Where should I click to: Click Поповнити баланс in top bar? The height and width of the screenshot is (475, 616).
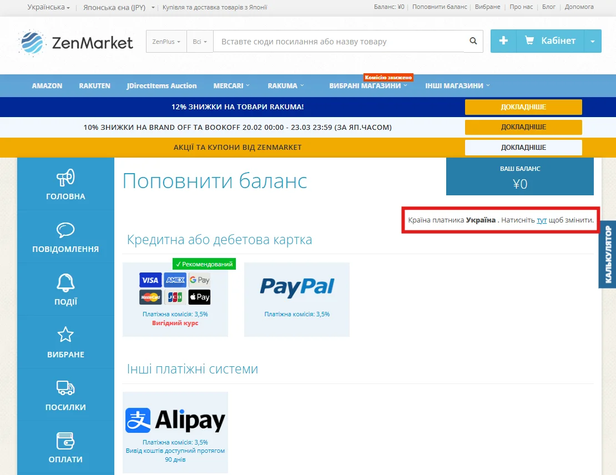(440, 7)
